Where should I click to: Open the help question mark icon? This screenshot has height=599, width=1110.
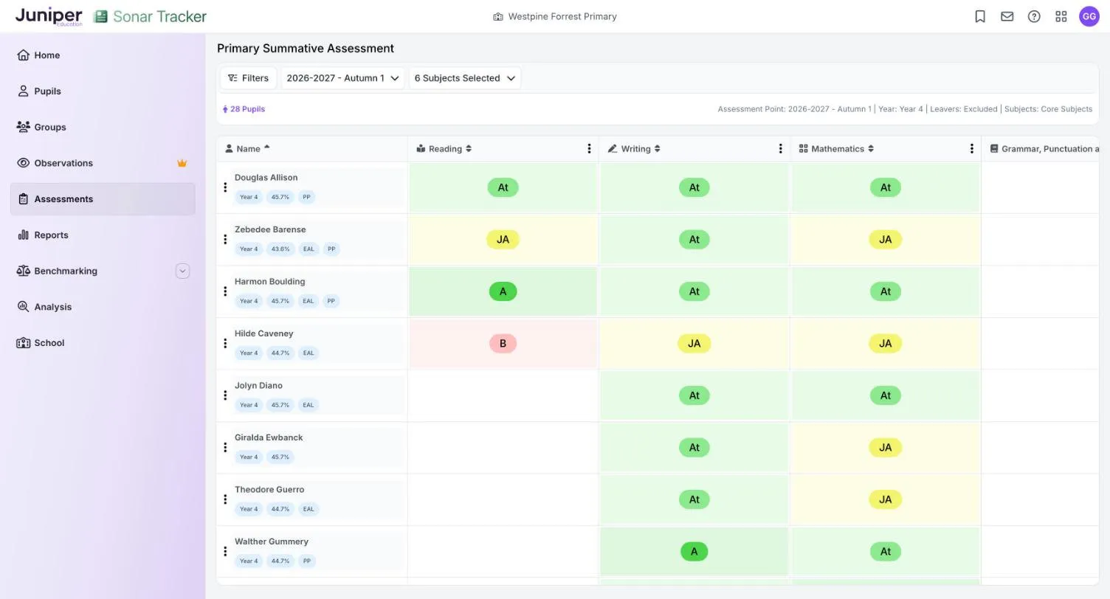pos(1034,16)
